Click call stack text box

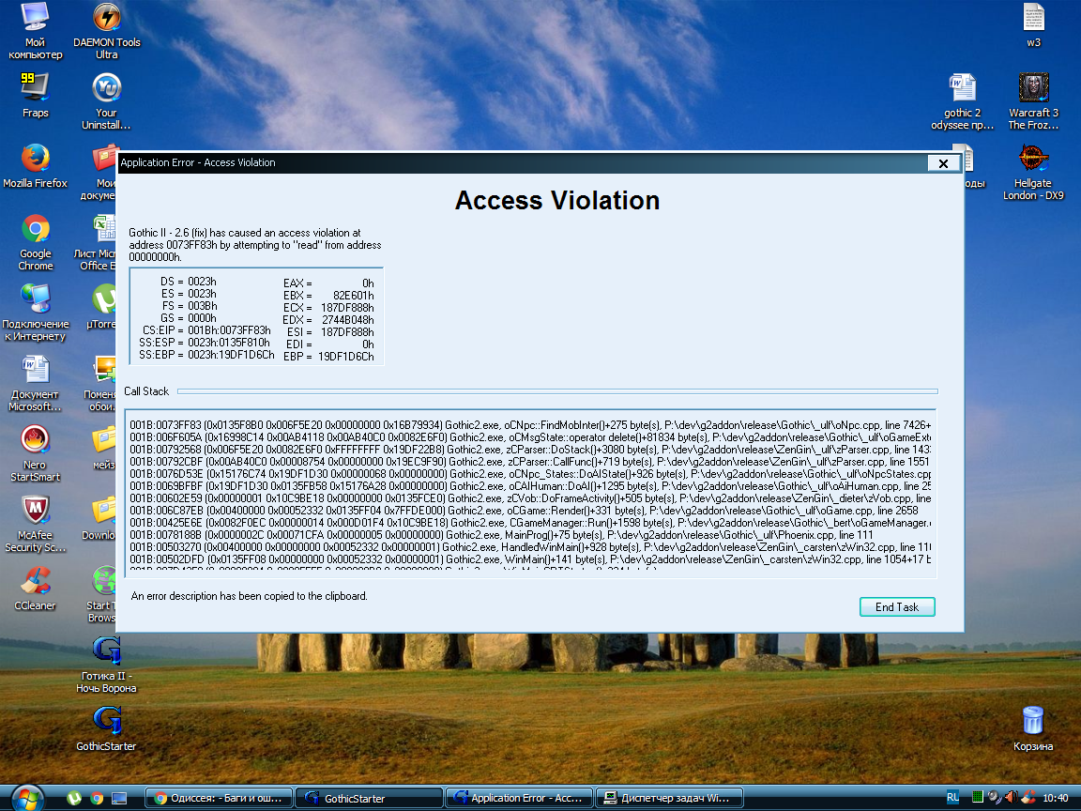[x=530, y=493]
